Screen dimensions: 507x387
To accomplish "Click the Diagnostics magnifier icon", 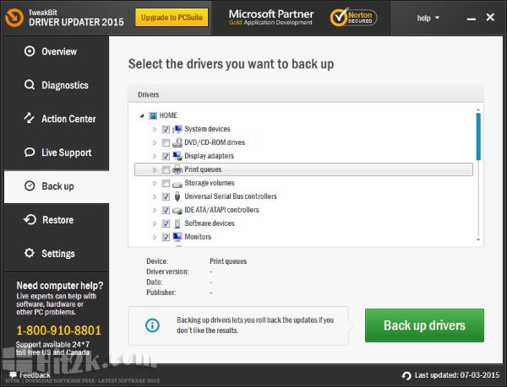I will [30, 85].
